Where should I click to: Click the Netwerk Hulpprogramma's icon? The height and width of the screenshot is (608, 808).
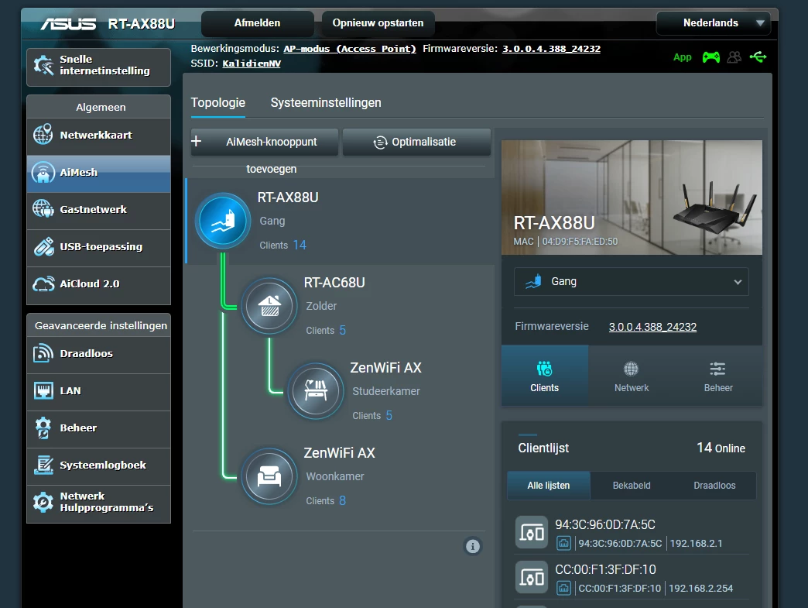pos(43,502)
